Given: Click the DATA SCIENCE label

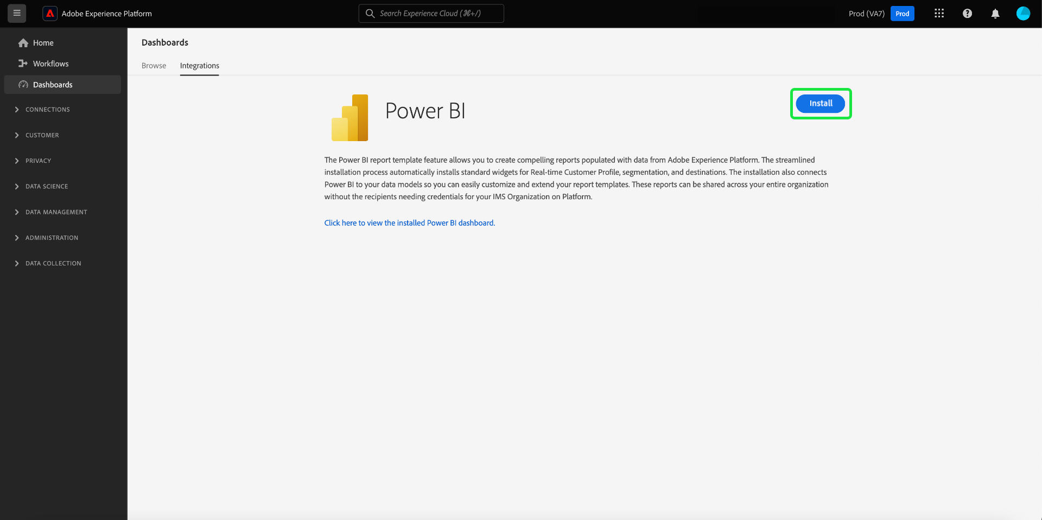Looking at the screenshot, I should point(47,186).
